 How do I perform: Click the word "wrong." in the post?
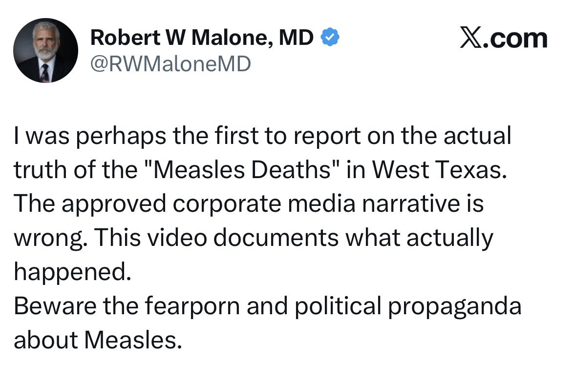click(x=51, y=239)
